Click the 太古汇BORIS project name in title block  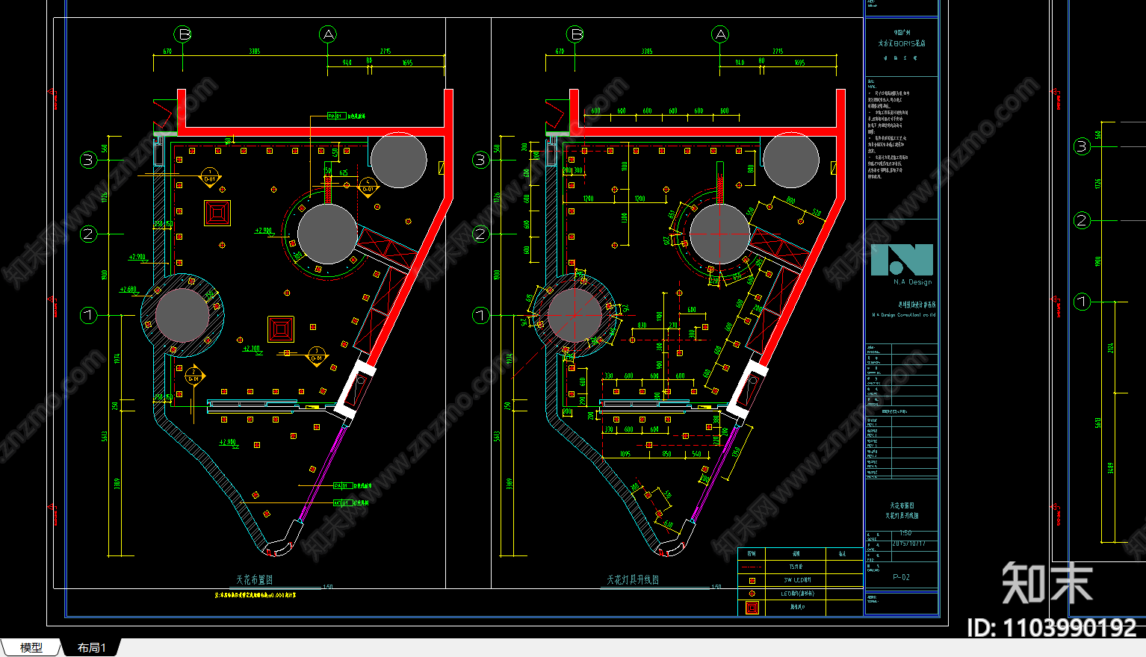[902, 43]
